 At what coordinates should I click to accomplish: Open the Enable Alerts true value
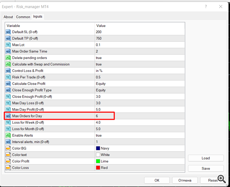pyautogui.click(x=140, y=135)
